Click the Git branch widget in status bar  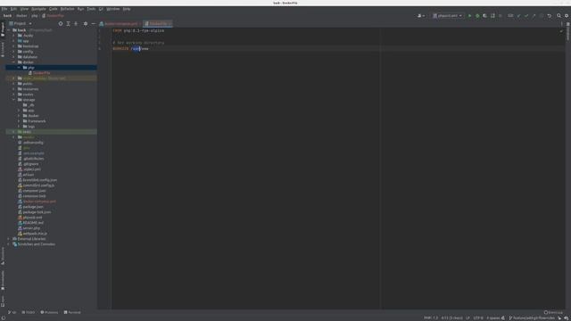pos(532,318)
